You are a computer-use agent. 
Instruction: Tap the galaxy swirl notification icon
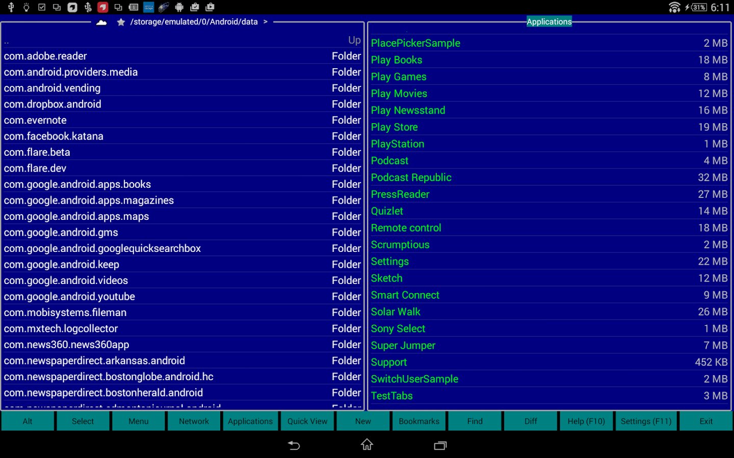coord(164,7)
